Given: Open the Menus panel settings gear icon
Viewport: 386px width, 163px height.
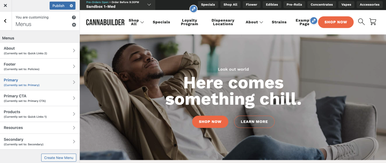Looking at the screenshot, I should 74,25.
